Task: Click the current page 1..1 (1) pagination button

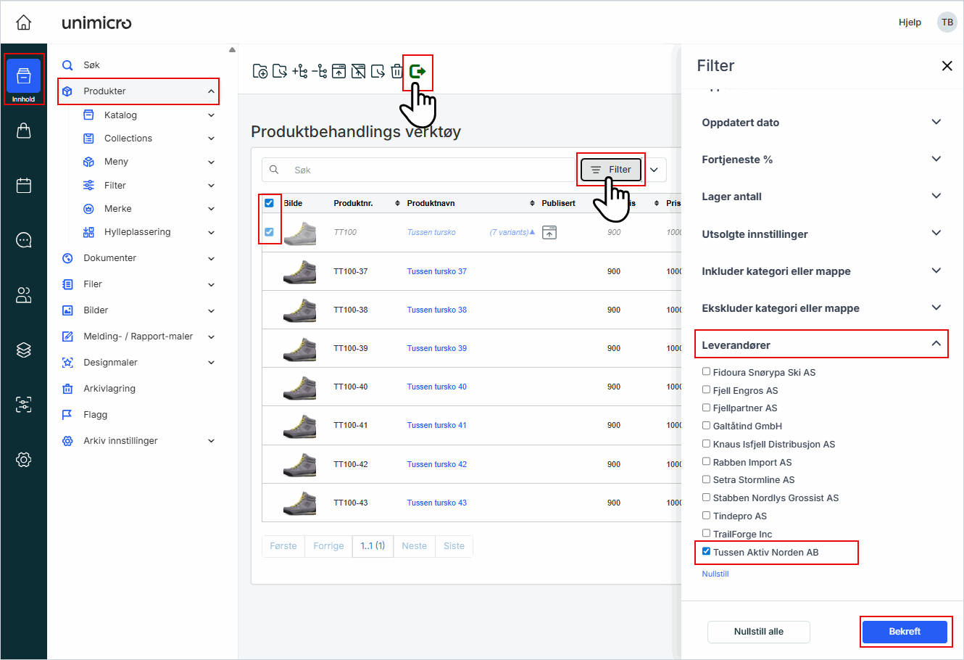Action: click(x=373, y=546)
